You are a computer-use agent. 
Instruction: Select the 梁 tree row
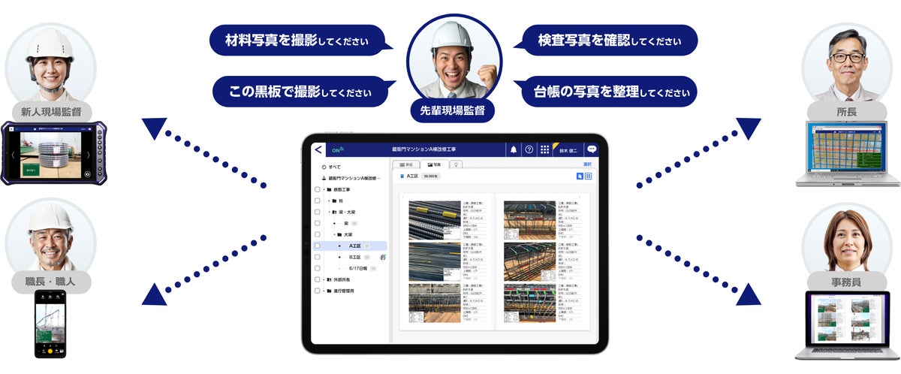pos(350,223)
